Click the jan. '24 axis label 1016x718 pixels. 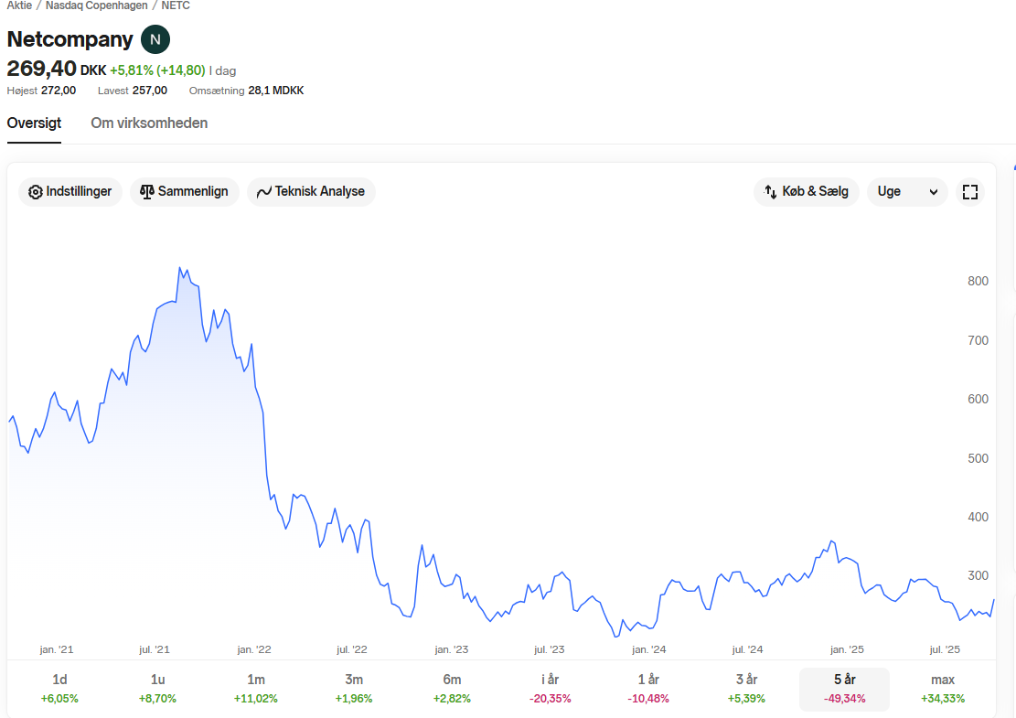tap(648, 649)
